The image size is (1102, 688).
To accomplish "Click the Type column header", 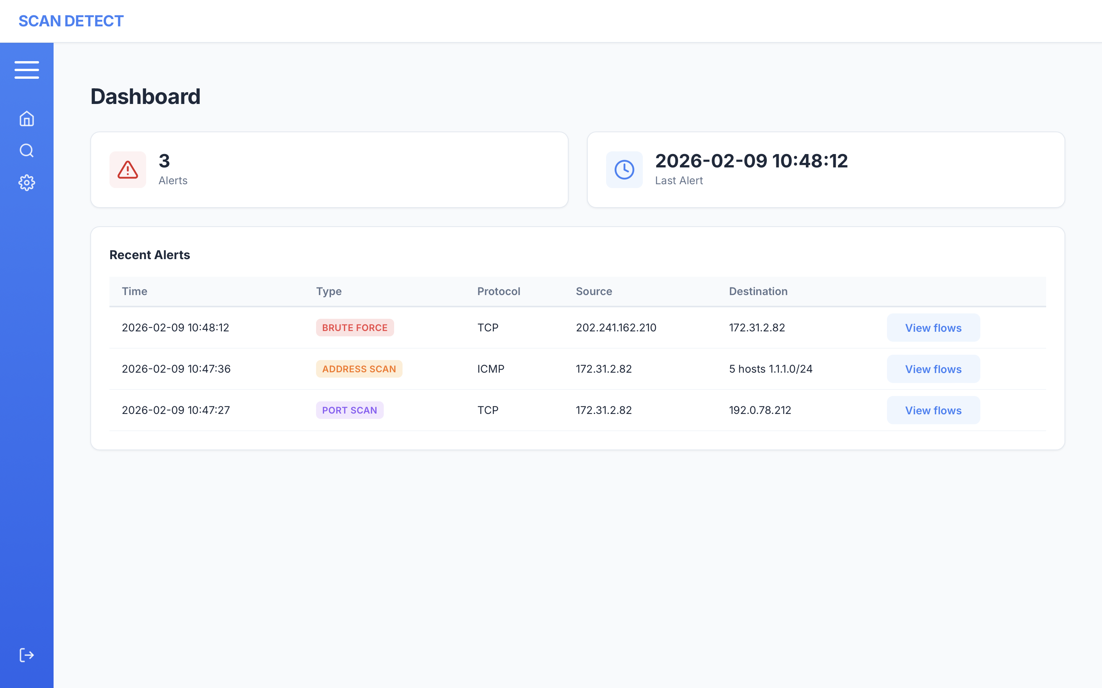I will [x=328, y=291].
